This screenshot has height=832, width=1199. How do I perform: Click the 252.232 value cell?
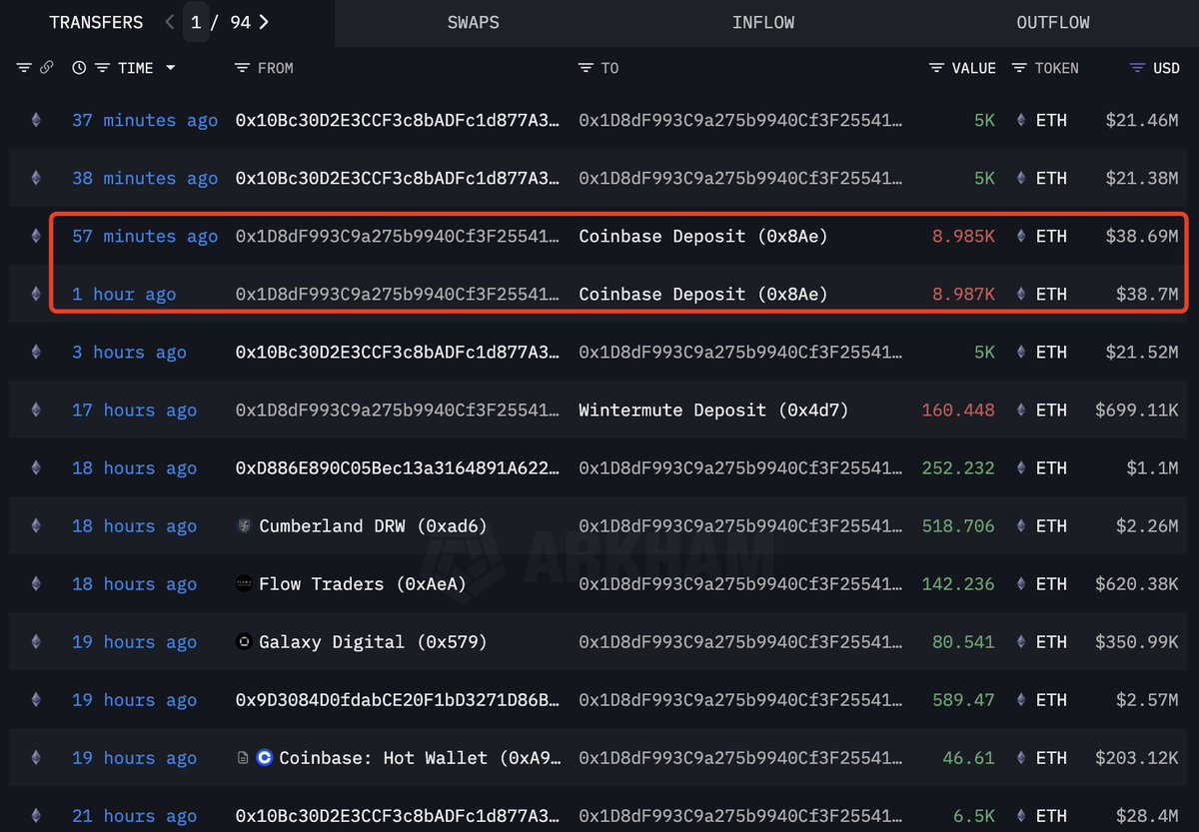pyautogui.click(x=958, y=467)
